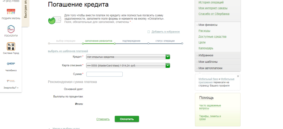The height and width of the screenshot is (129, 283).
Task: Go to История операций in the menu
Action: [x=211, y=2]
